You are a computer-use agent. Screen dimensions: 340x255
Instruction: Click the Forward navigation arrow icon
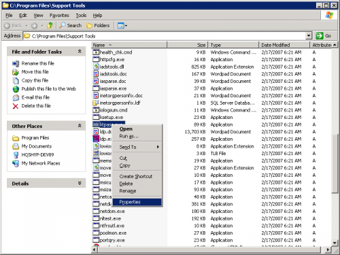pos(34,26)
